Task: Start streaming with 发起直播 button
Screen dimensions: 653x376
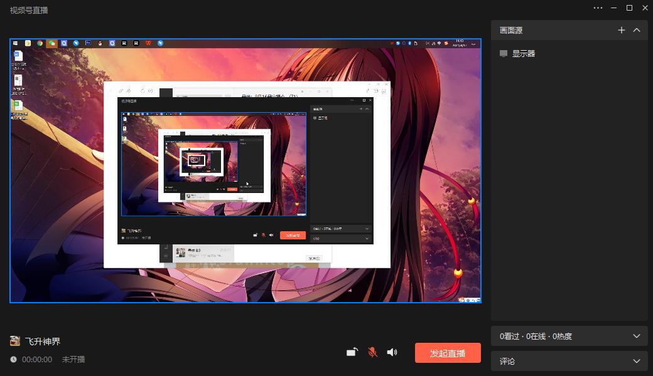Action: click(x=448, y=353)
